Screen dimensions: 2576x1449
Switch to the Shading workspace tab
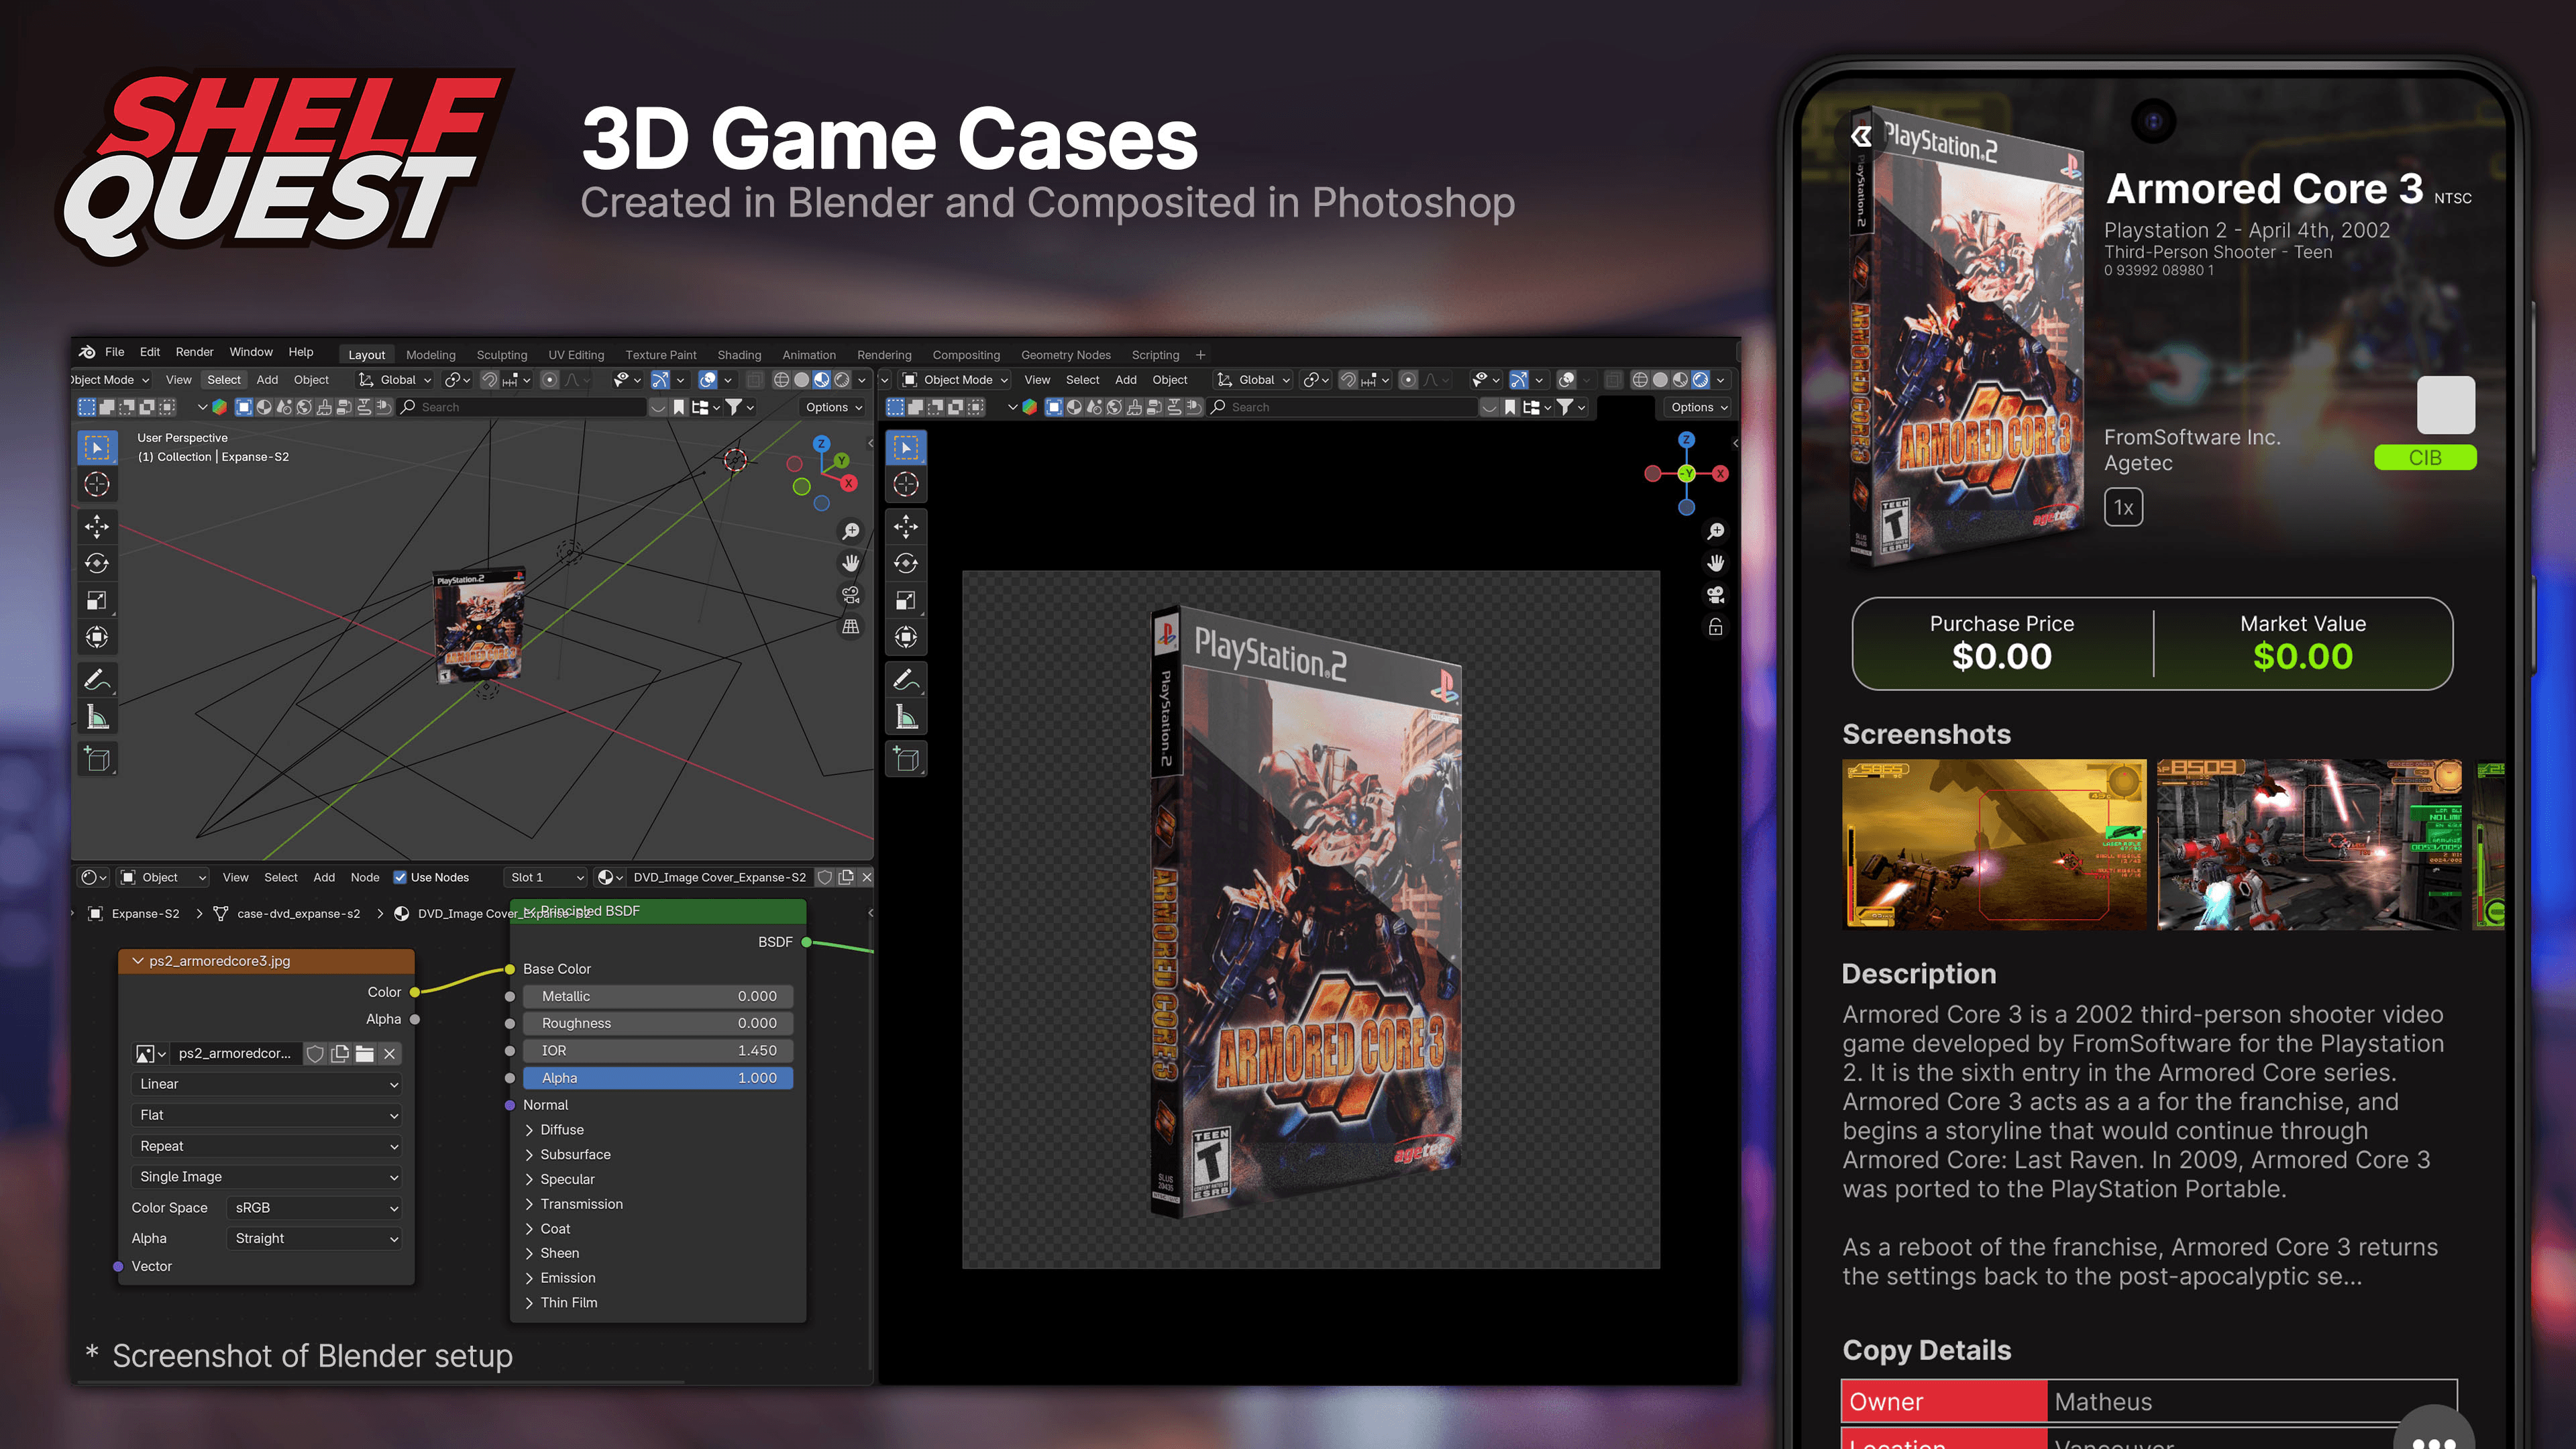(739, 354)
